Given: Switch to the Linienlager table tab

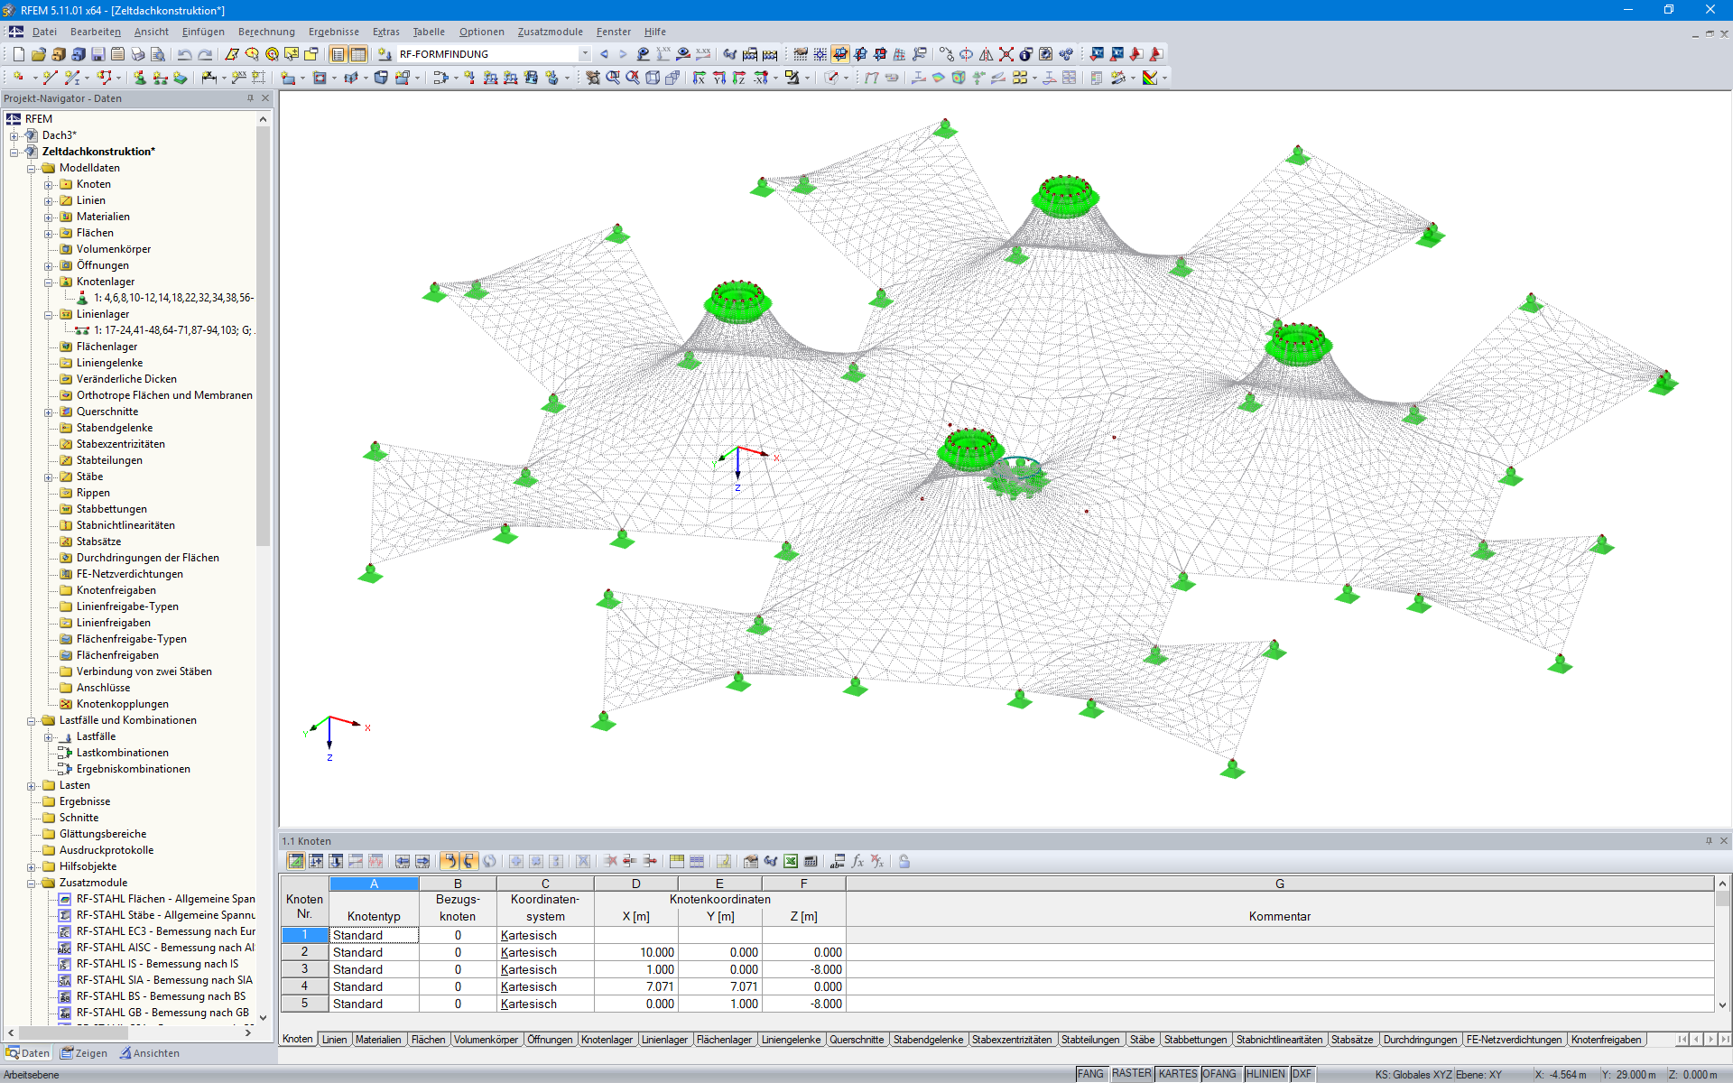Looking at the screenshot, I should click(x=664, y=1040).
